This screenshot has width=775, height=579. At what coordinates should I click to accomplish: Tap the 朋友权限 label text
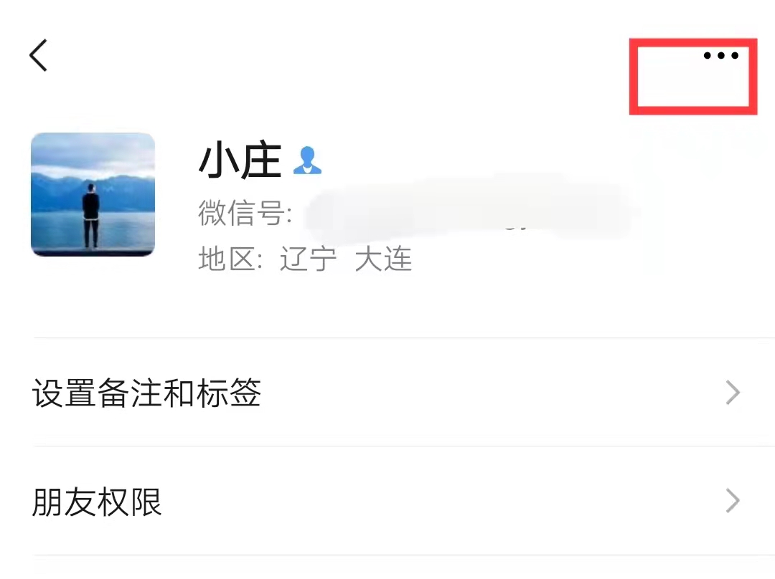97,502
